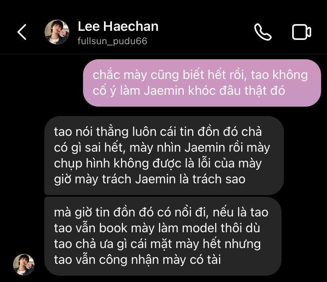This screenshot has width=327, height=282.
Task: Tap the username fullsun_pudu66
Action: 112,41
